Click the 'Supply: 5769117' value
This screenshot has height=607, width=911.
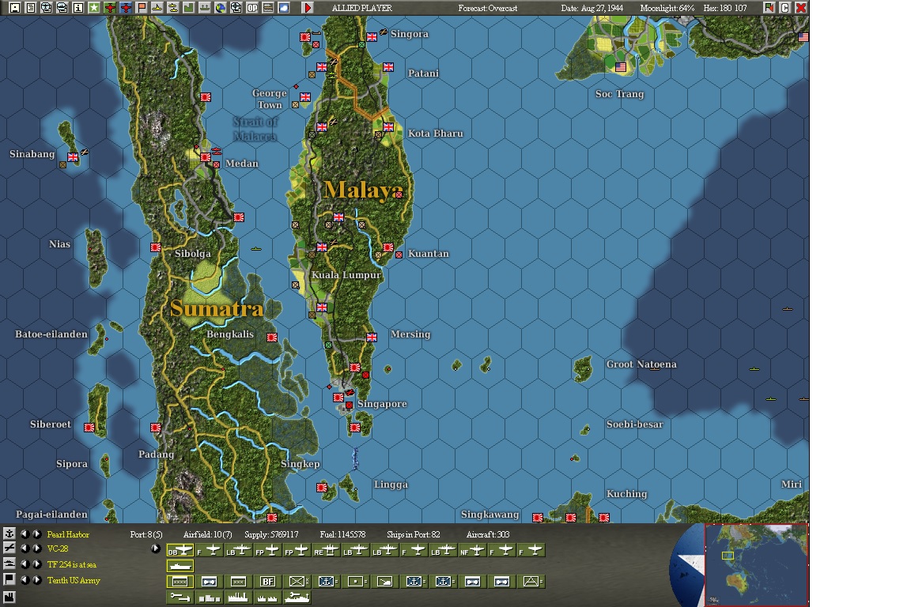(271, 534)
